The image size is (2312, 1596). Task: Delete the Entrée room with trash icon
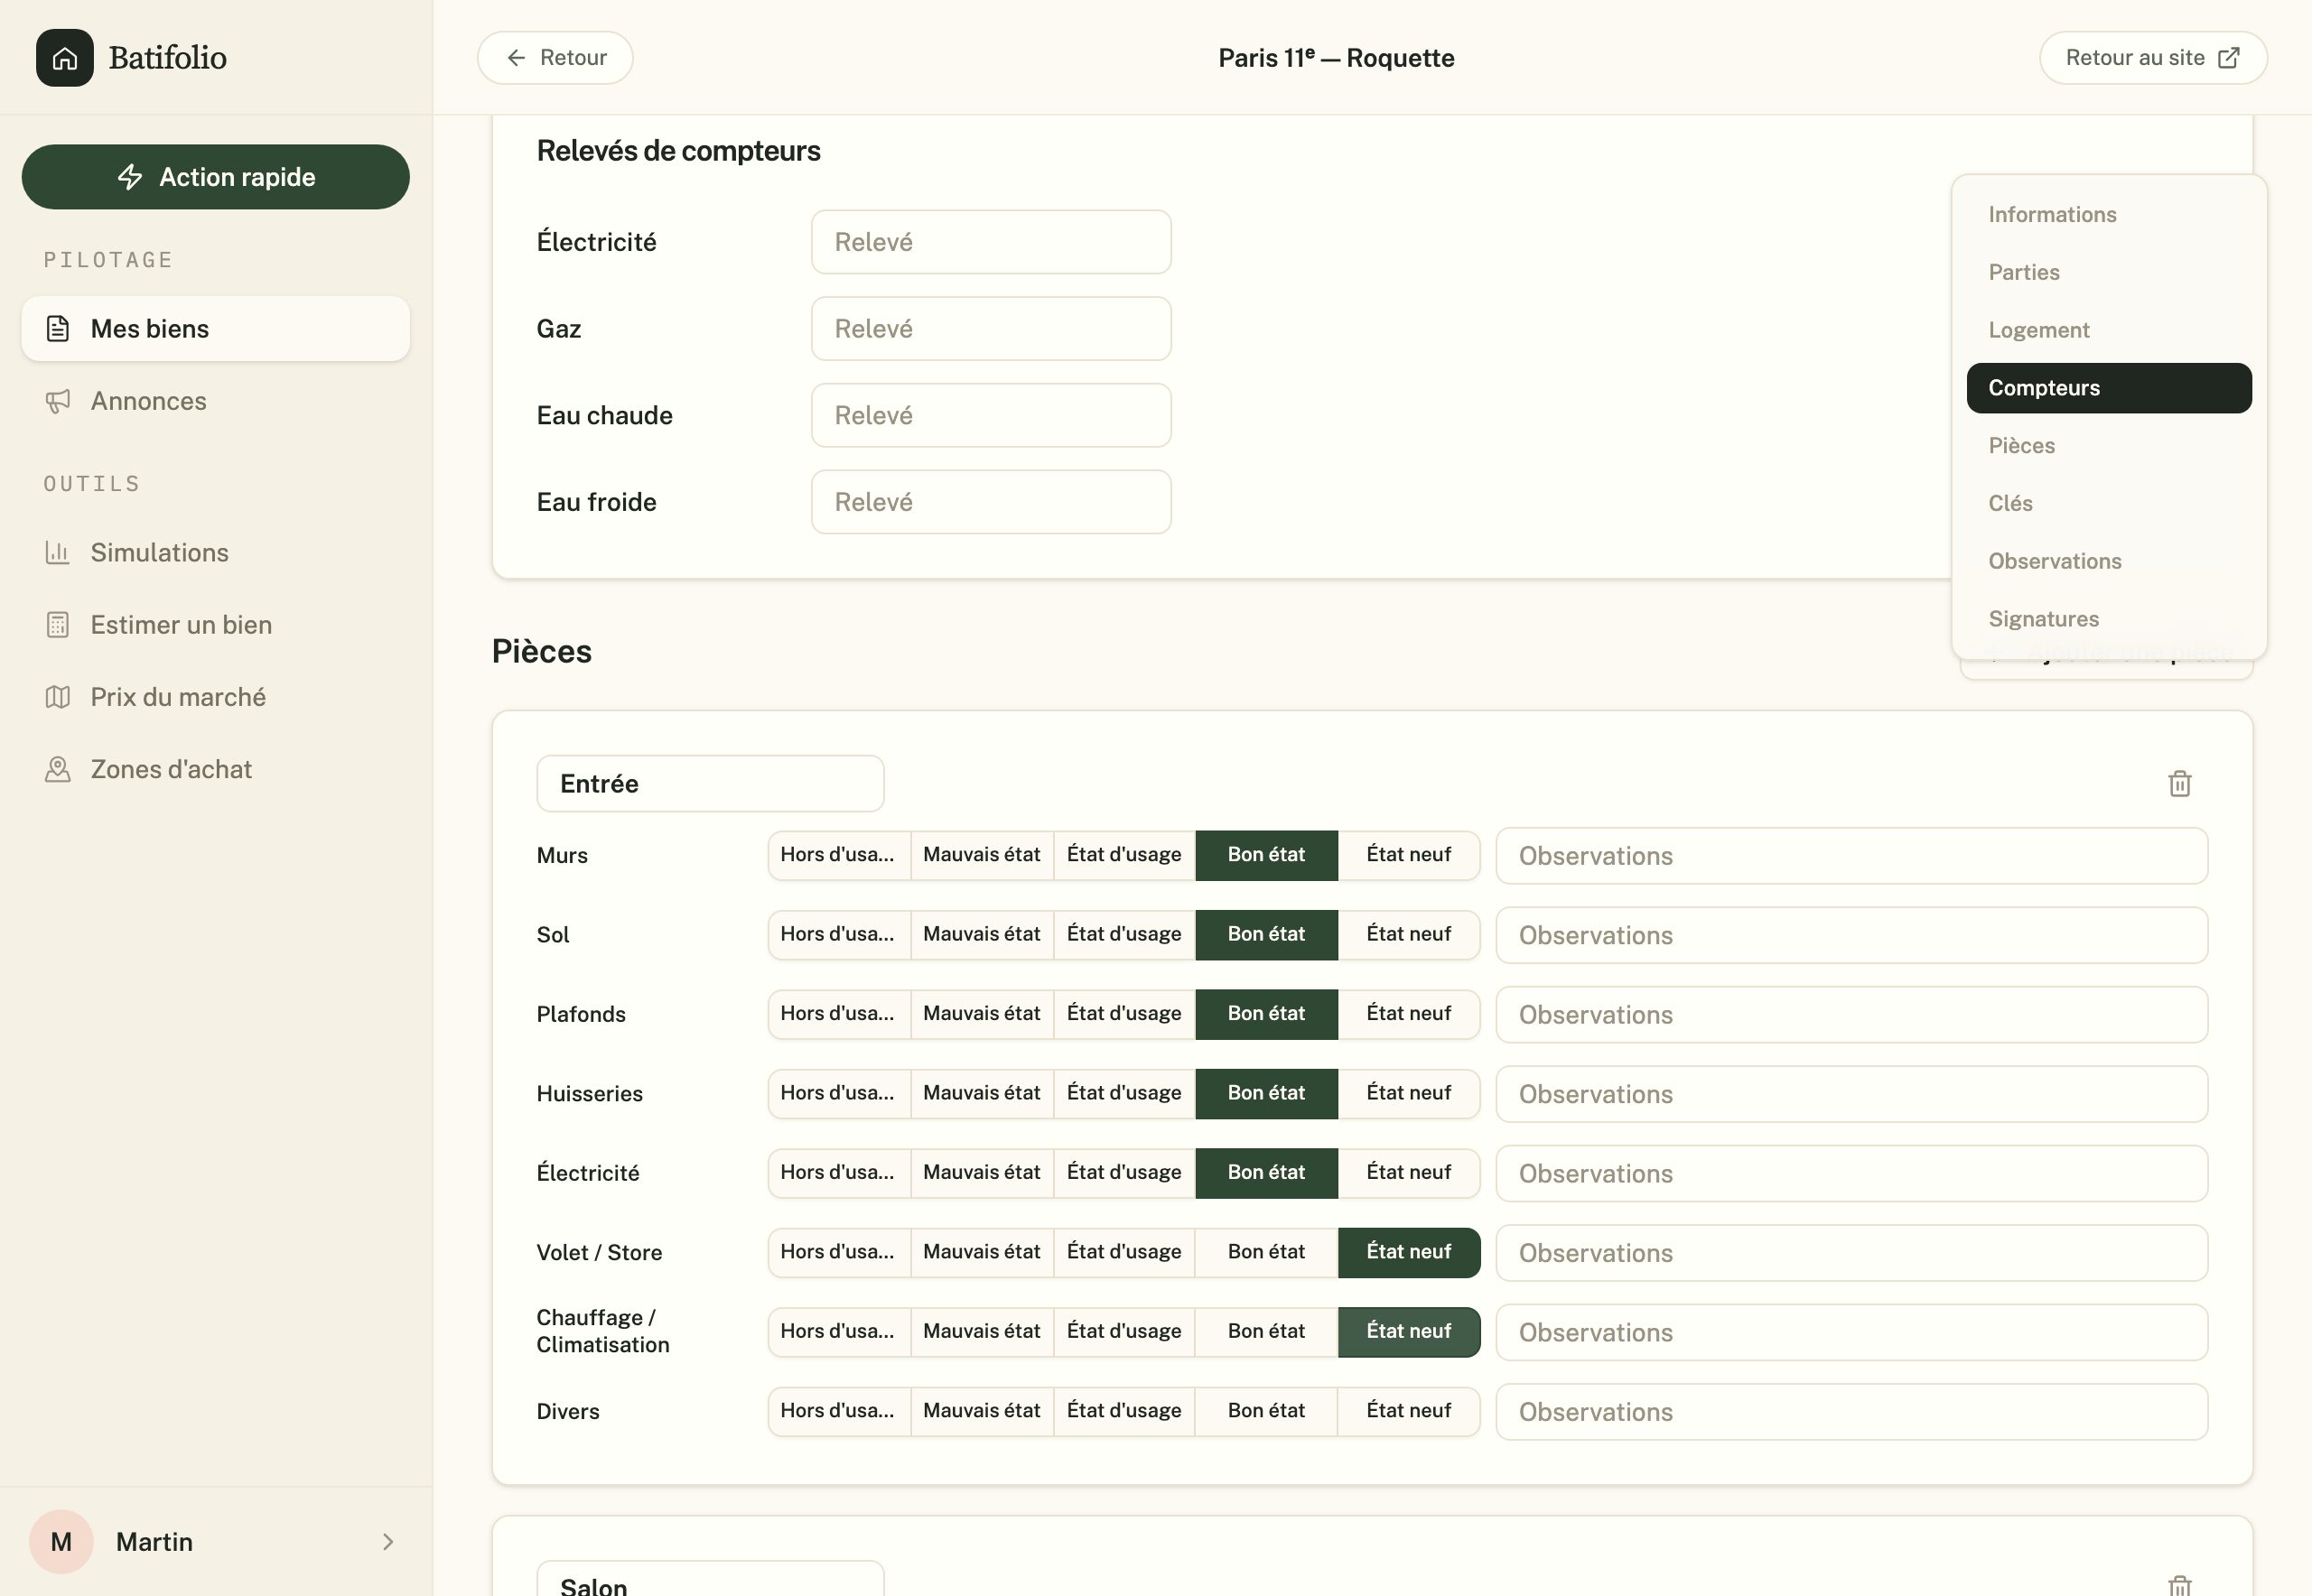coord(2180,784)
